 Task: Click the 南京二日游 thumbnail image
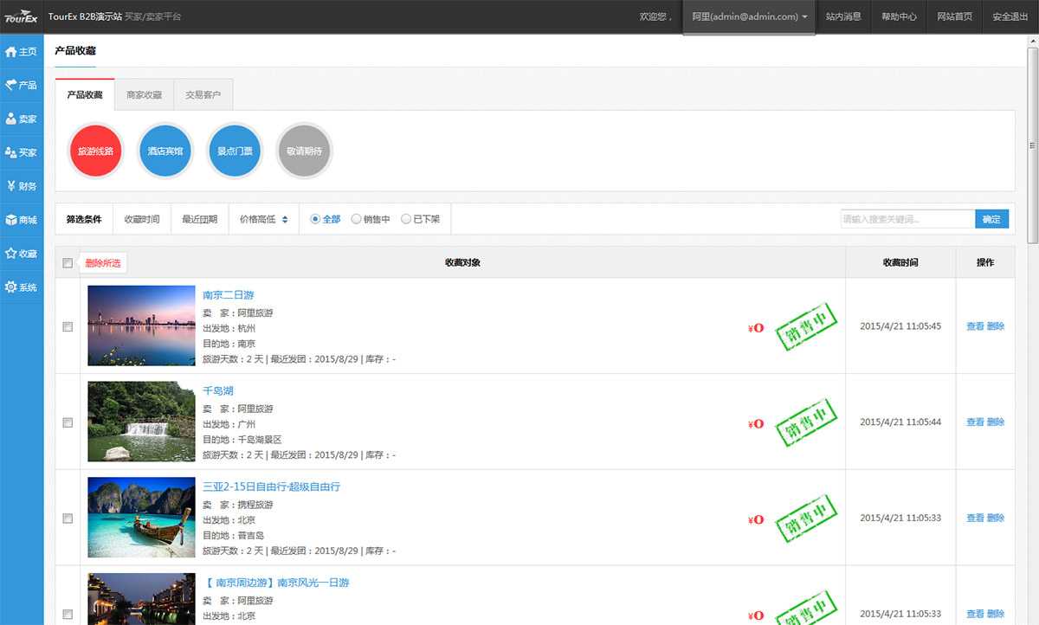142,325
